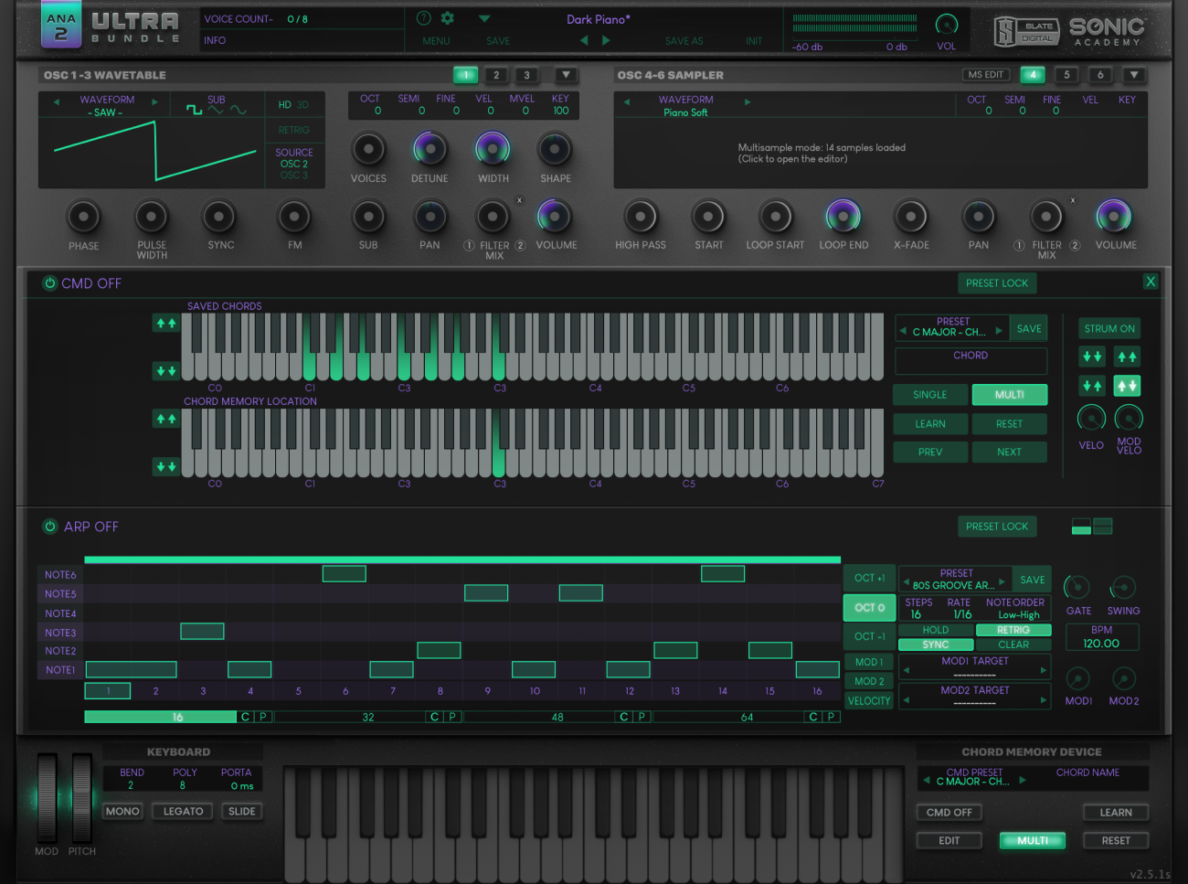The width and height of the screenshot is (1188, 884).
Task: Expand the preset browser dropdown triangle
Action: coord(484,18)
